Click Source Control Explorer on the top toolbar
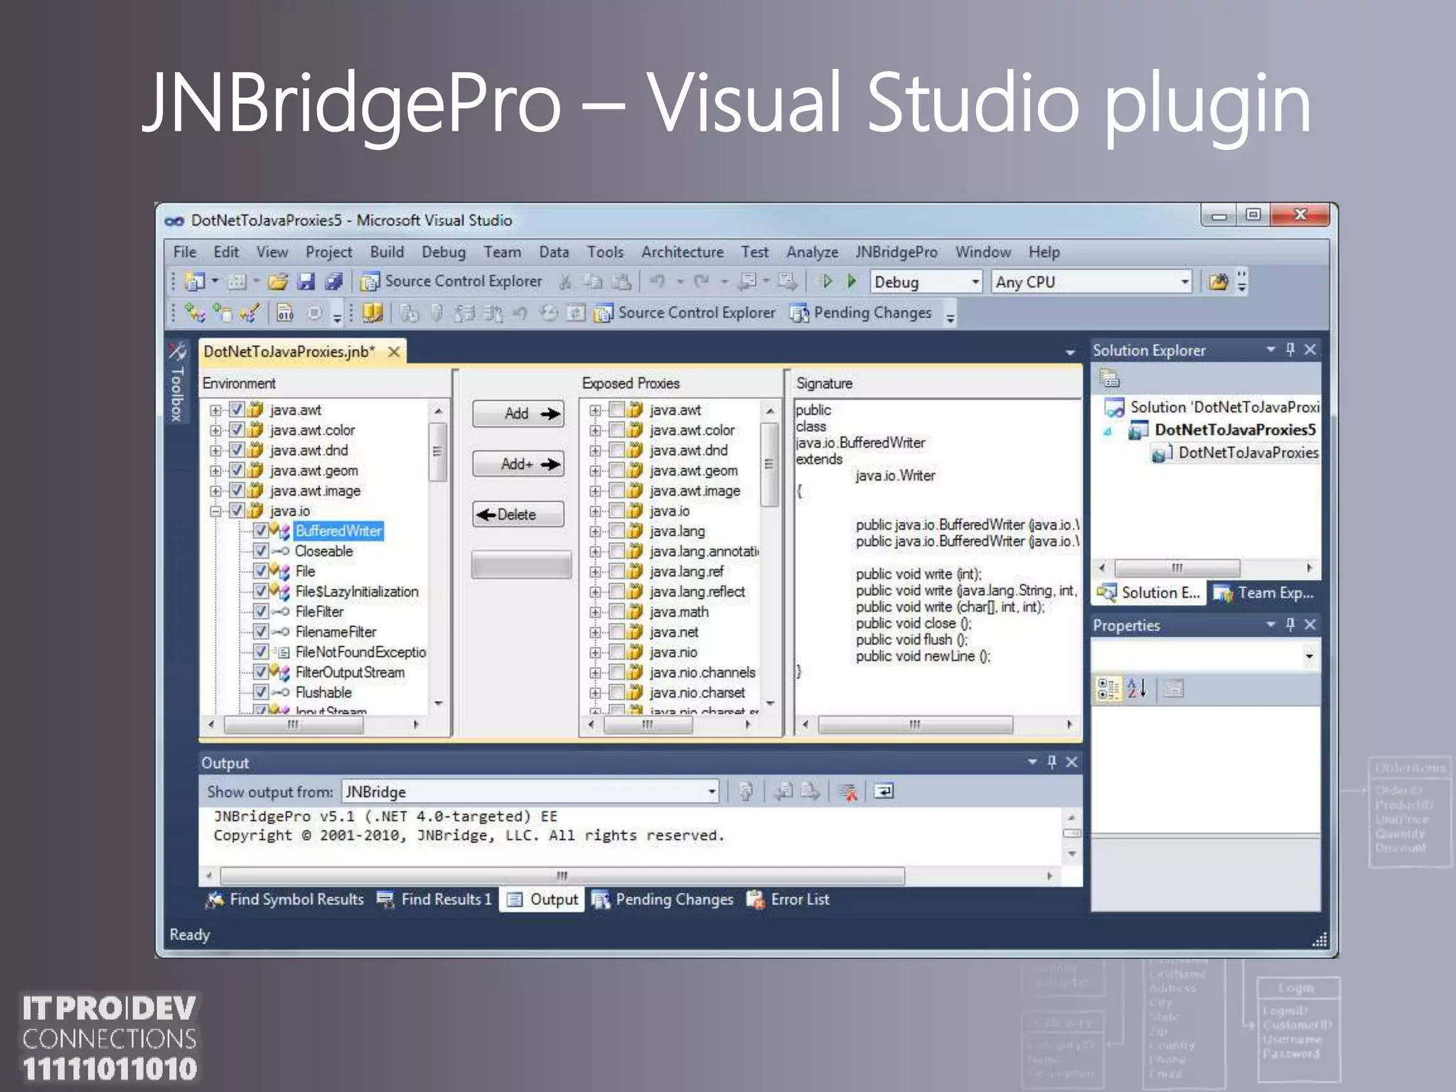 [451, 282]
